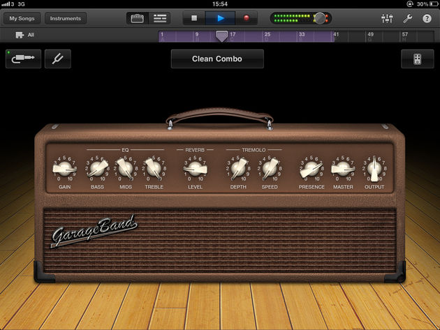Show the stompbox pedals view
This screenshot has width=440, height=330.
(417, 59)
